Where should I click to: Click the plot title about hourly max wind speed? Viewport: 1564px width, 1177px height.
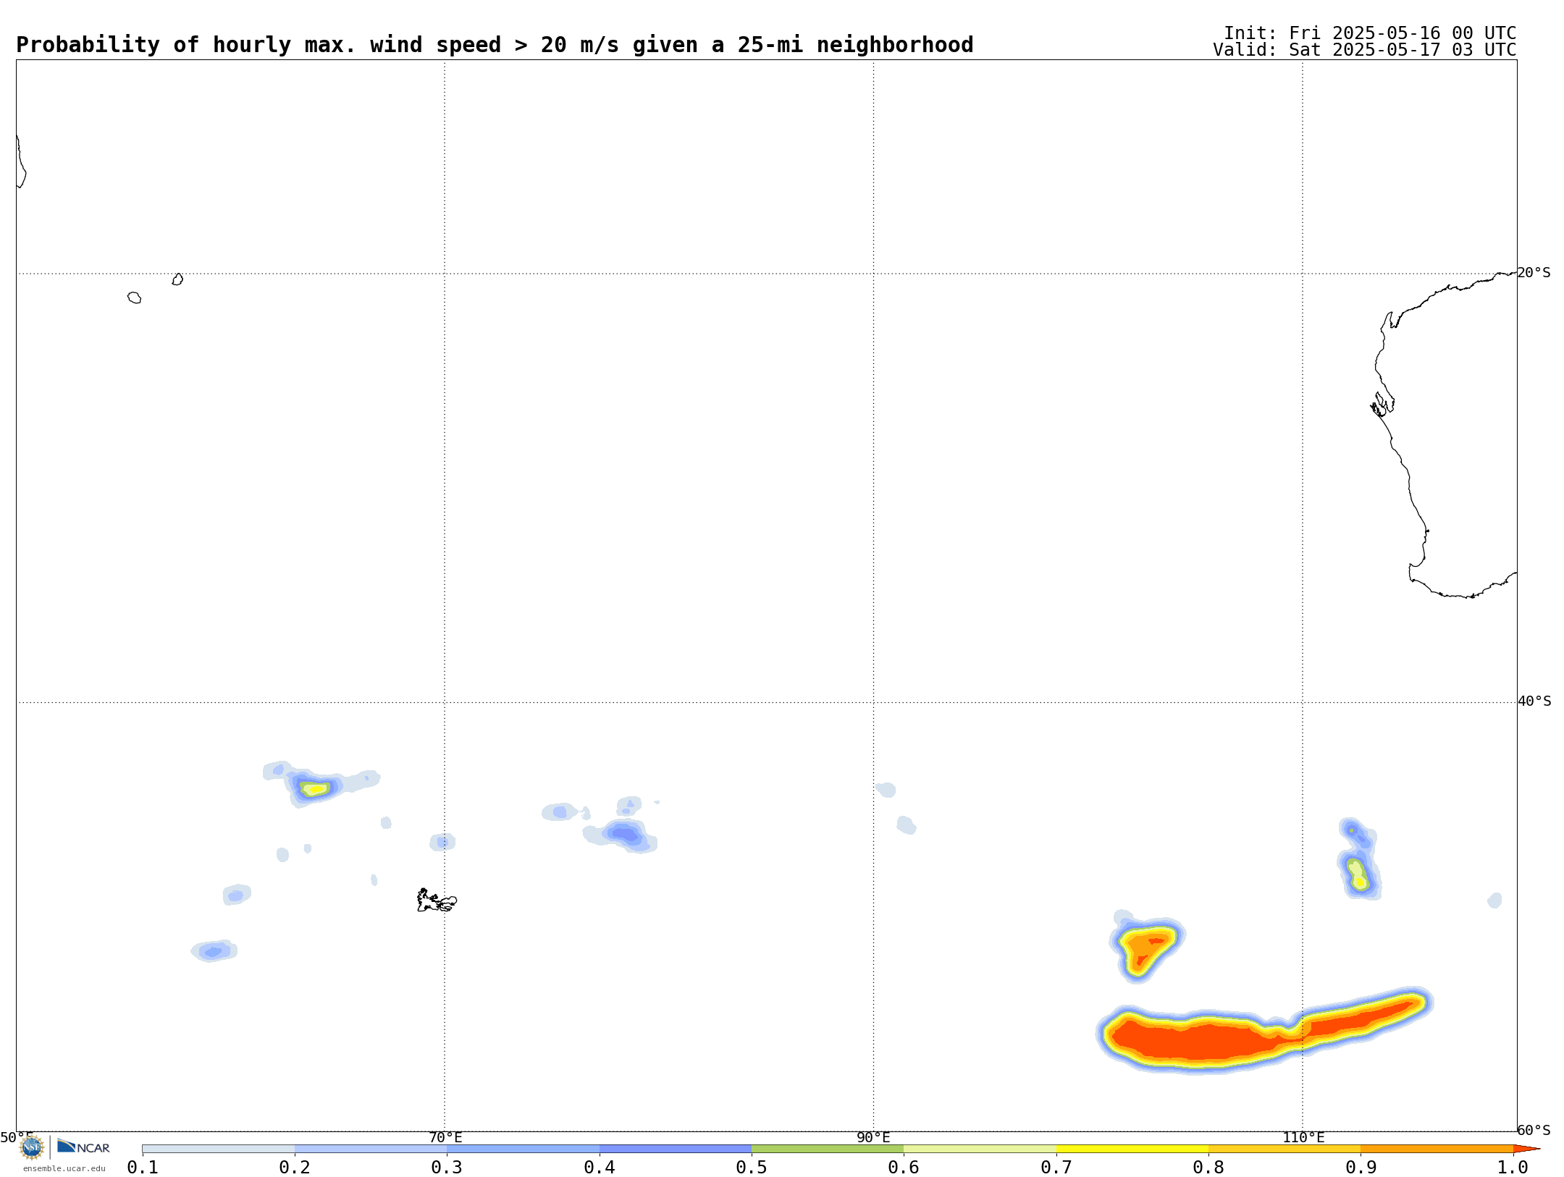495,45
